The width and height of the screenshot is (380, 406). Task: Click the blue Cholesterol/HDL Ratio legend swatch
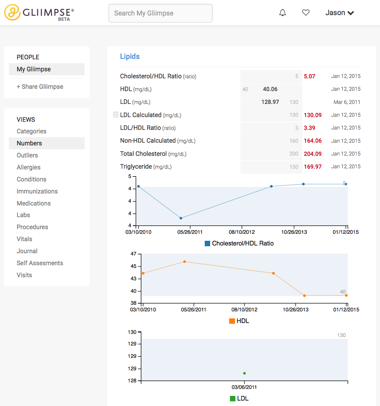(x=207, y=244)
